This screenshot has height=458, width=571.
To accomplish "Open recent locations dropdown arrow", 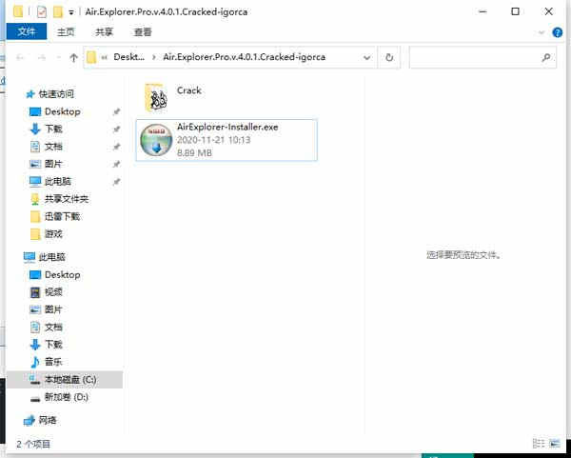I will 58,57.
